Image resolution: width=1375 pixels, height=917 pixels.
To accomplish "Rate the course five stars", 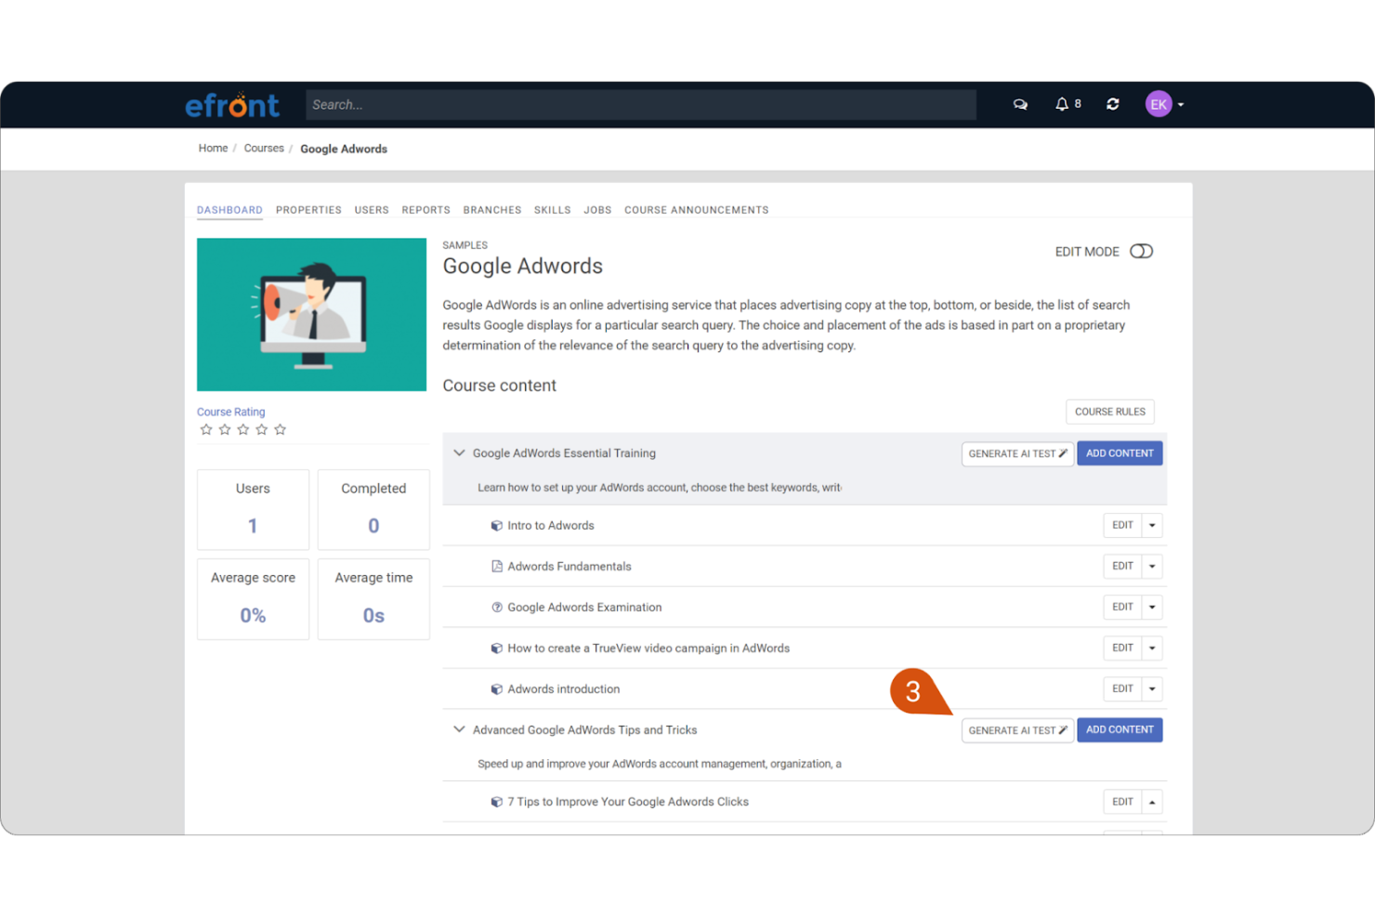I will coord(281,429).
